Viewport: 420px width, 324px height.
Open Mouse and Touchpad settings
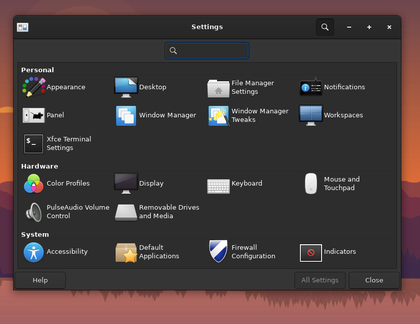(x=311, y=184)
